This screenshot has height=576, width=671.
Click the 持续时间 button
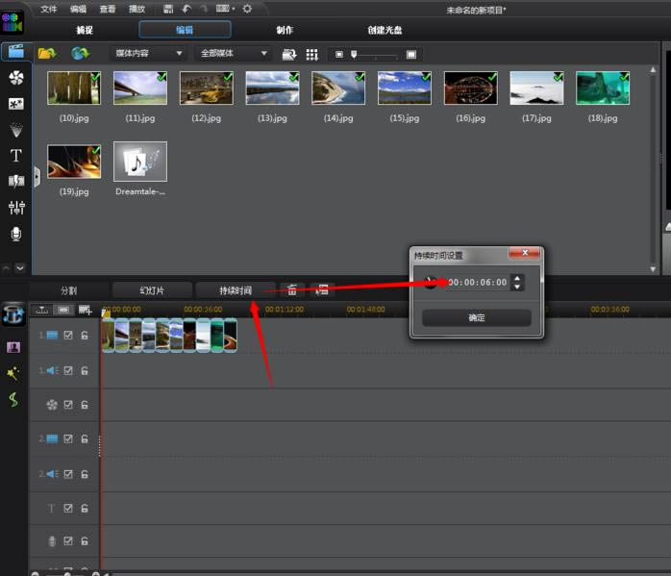coord(236,290)
